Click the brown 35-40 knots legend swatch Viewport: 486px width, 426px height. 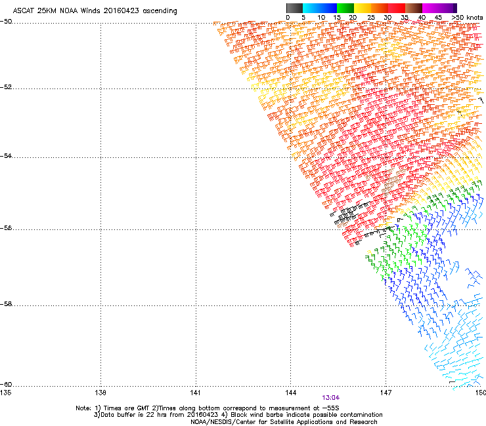pos(414,8)
